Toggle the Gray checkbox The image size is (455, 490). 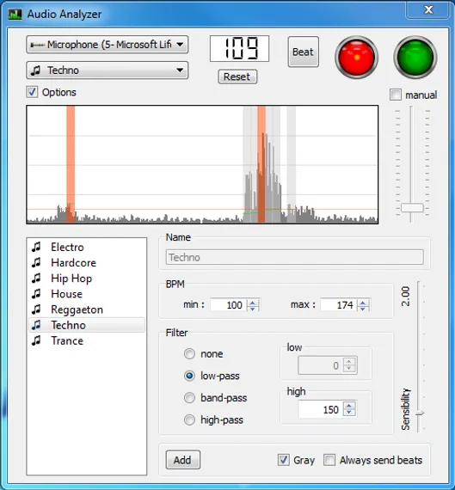click(284, 460)
